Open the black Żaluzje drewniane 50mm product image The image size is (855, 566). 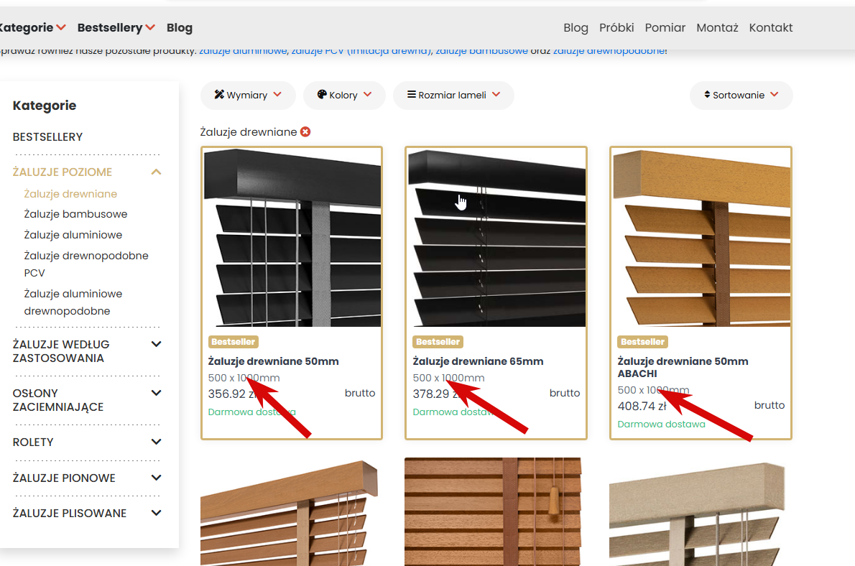292,238
